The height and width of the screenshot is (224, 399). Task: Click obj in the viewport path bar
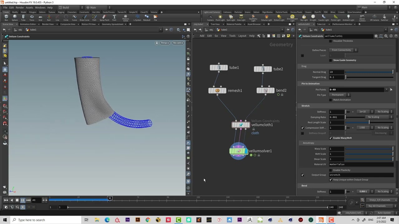20,30
